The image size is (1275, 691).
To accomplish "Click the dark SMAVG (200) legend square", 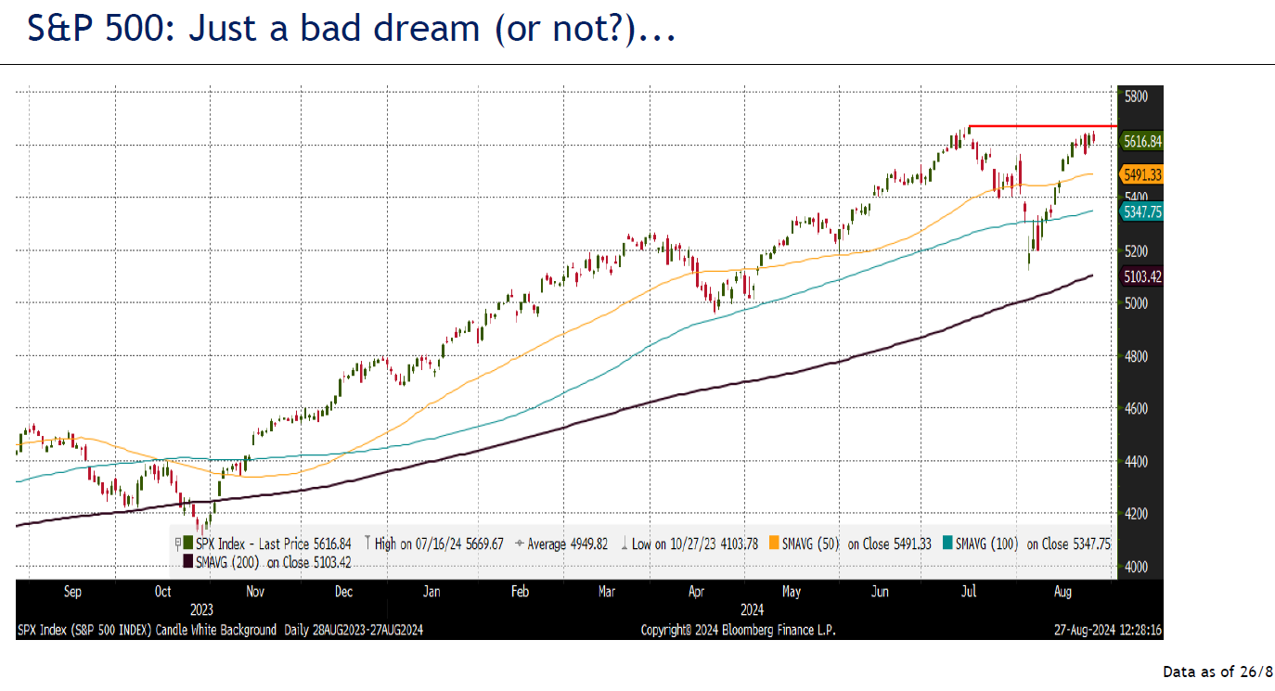I will point(188,561).
